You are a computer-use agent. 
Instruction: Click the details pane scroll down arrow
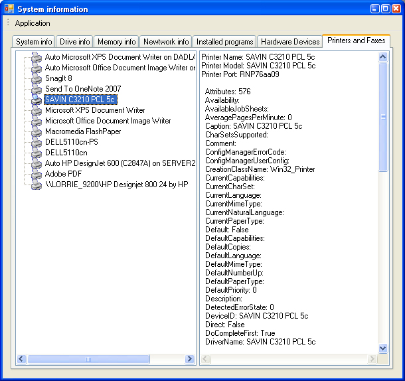pyautogui.click(x=383, y=348)
